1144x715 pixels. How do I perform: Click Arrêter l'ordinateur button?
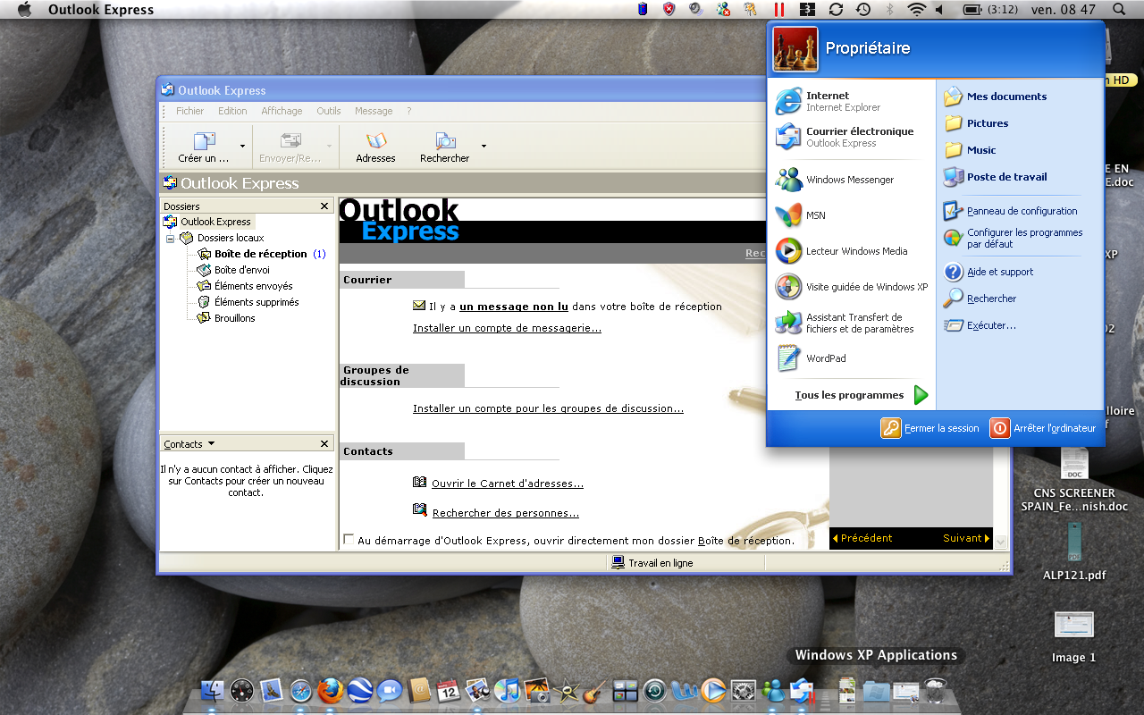coord(1043,428)
